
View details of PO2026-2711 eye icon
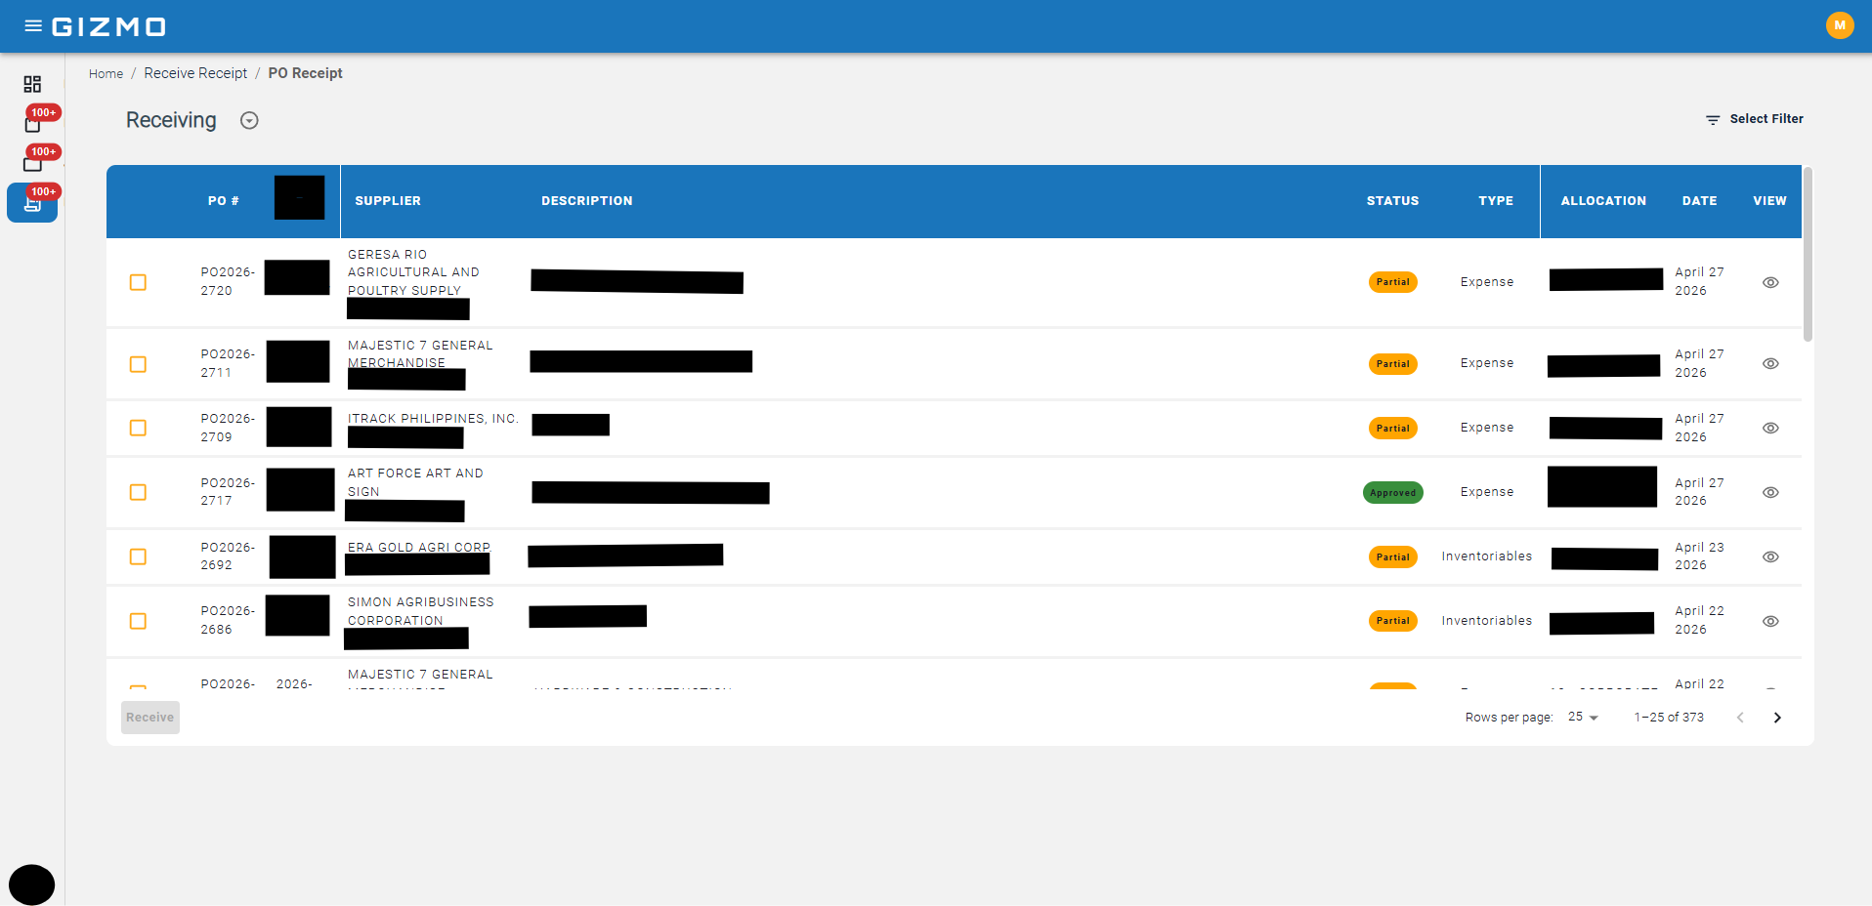1769,363
